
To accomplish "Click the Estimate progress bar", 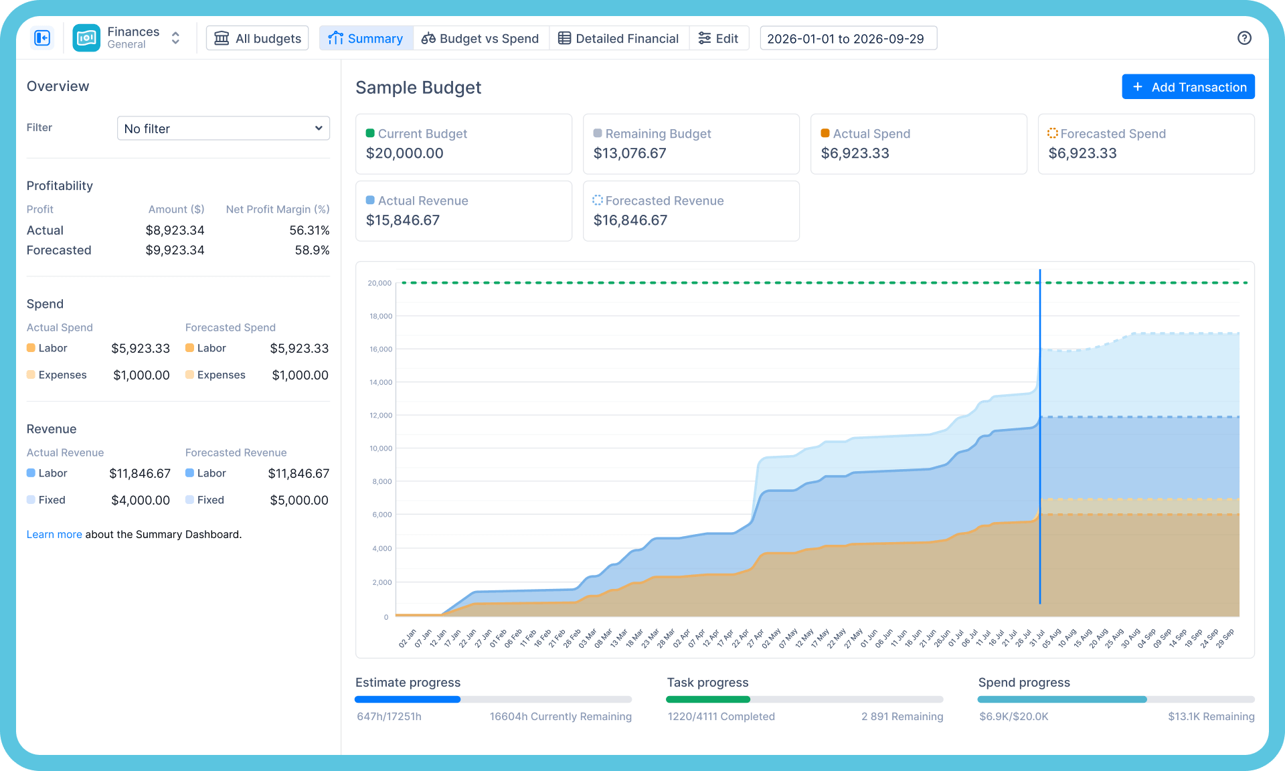I will (493, 699).
